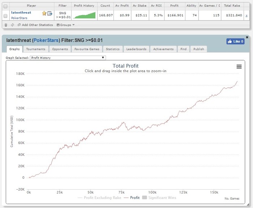
Task: Click the $25.11 average stake value
Action: tap(141, 15)
